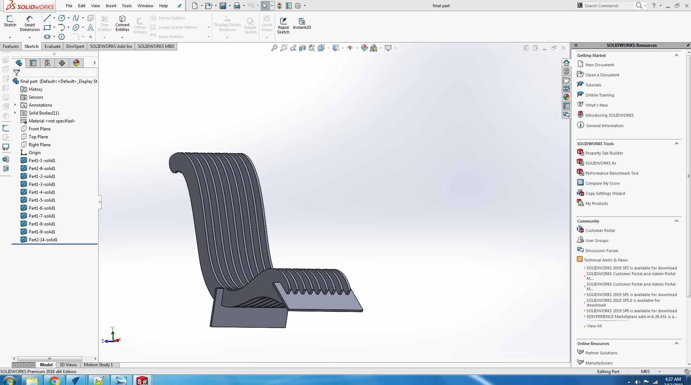Select the Circle sketch tool
The height and width of the screenshot is (385, 691).
coord(62,18)
